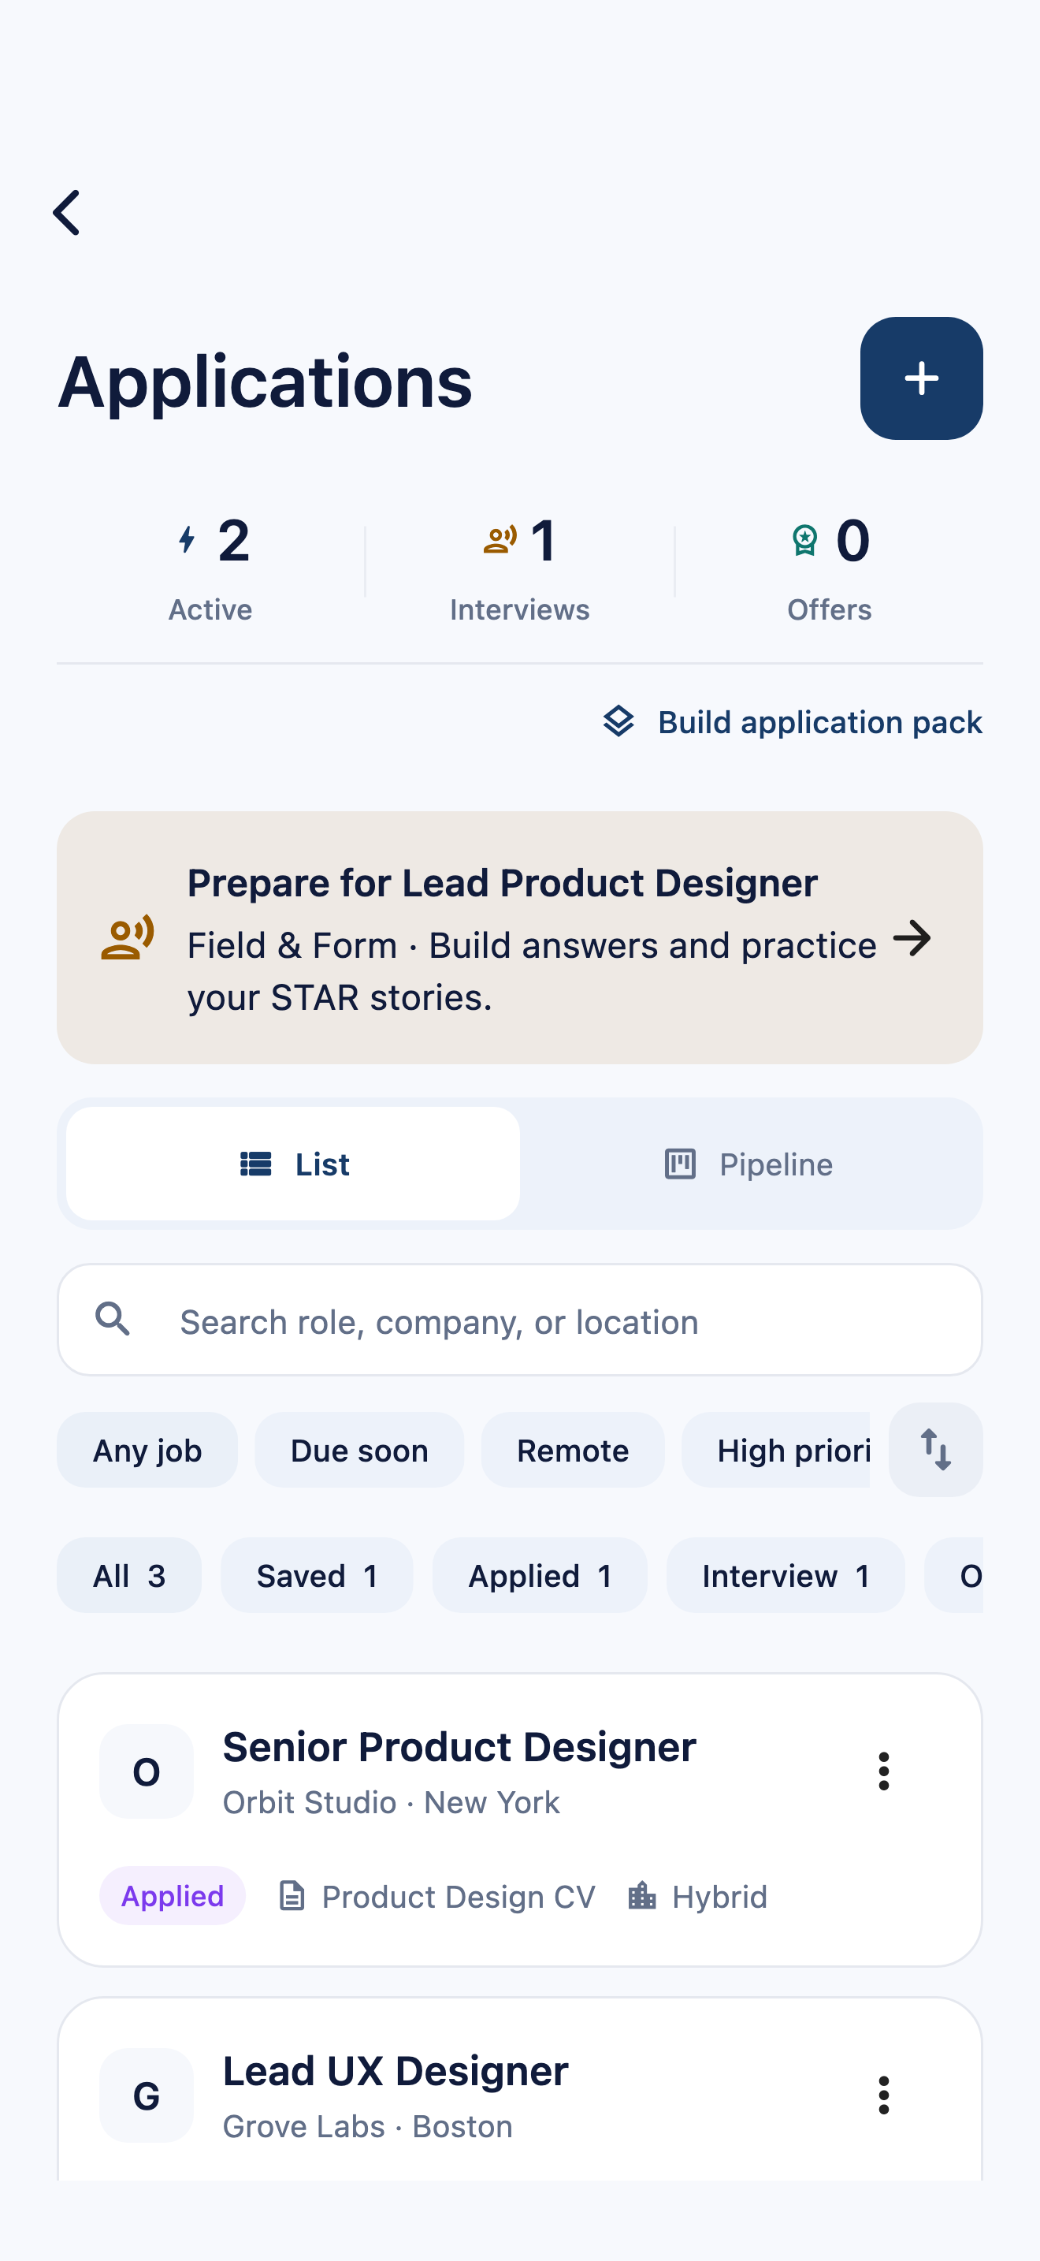Tap the Active count of 2
Viewport: 1040px width, 2261px height.
[x=234, y=540]
